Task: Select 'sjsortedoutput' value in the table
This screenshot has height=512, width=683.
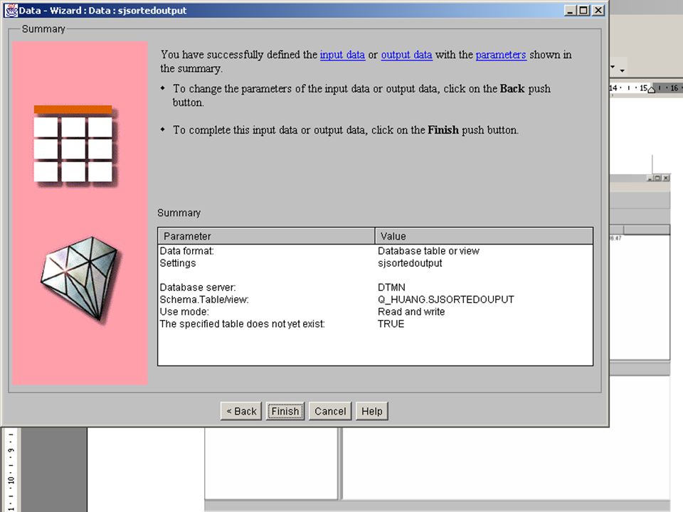Action: pos(410,263)
